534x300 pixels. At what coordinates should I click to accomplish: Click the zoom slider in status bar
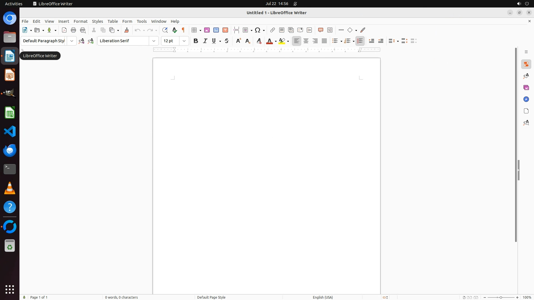click(x=501, y=297)
